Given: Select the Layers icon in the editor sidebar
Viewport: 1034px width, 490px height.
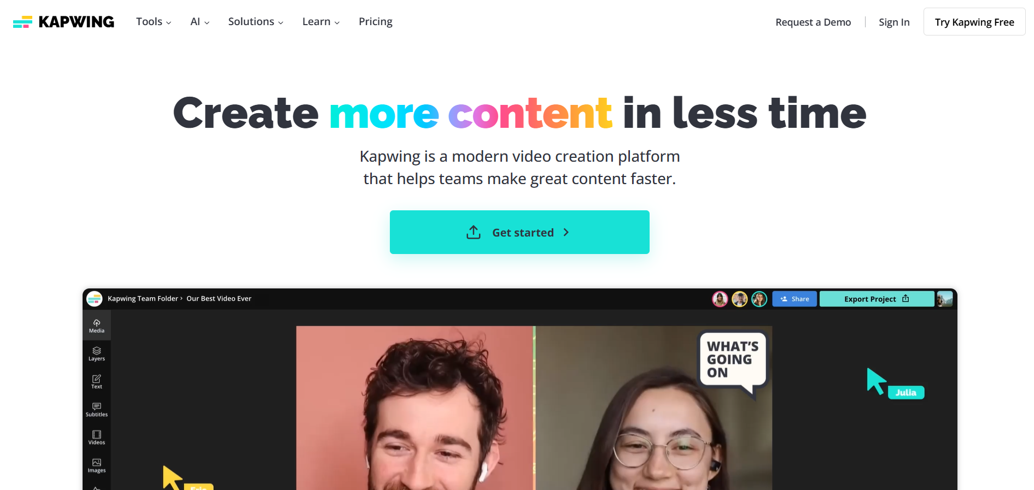Looking at the screenshot, I should coord(97,354).
